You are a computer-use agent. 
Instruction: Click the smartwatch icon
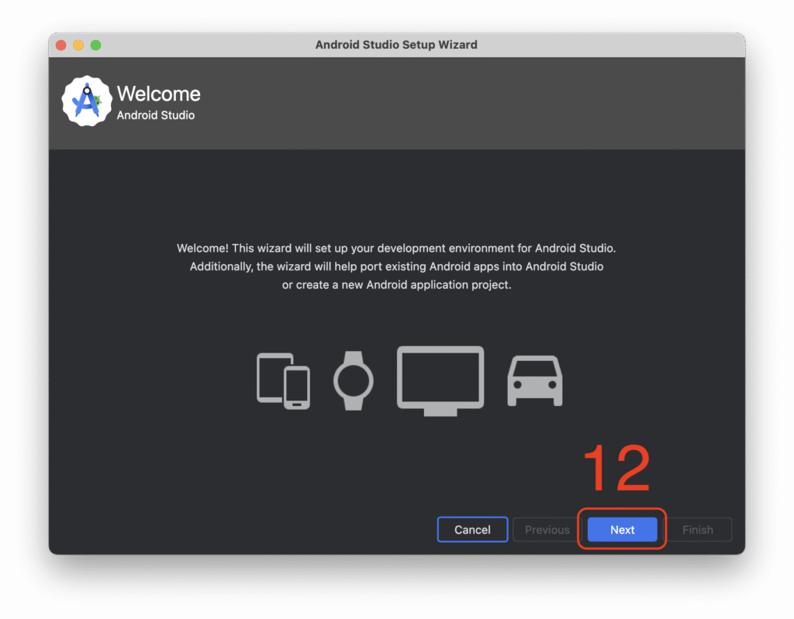click(353, 380)
